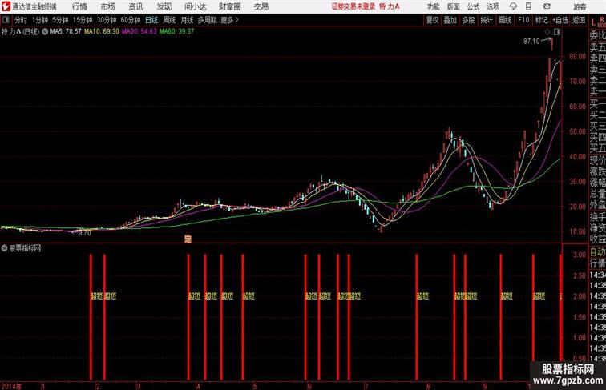Click the 统计 statistics button
This screenshot has height=390, width=606.
point(487,20)
